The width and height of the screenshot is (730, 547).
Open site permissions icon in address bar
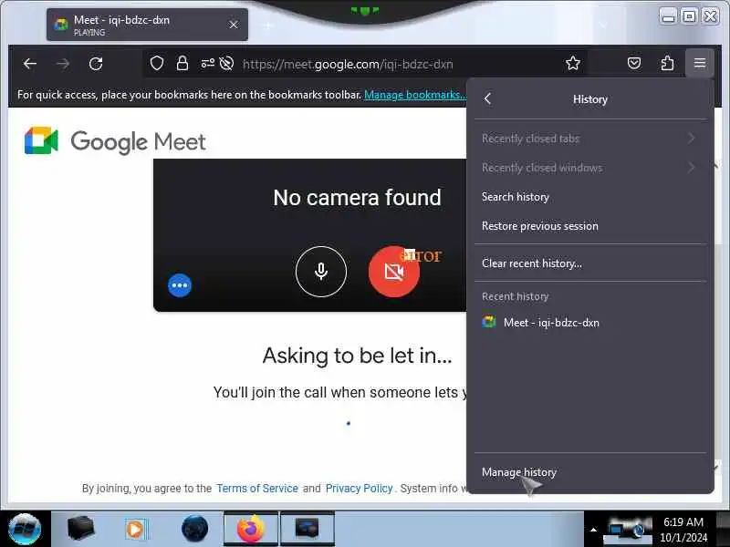click(207, 63)
